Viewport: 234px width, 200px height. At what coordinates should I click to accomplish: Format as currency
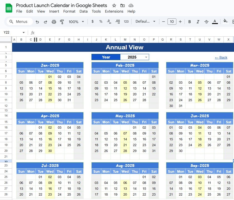(93, 21)
